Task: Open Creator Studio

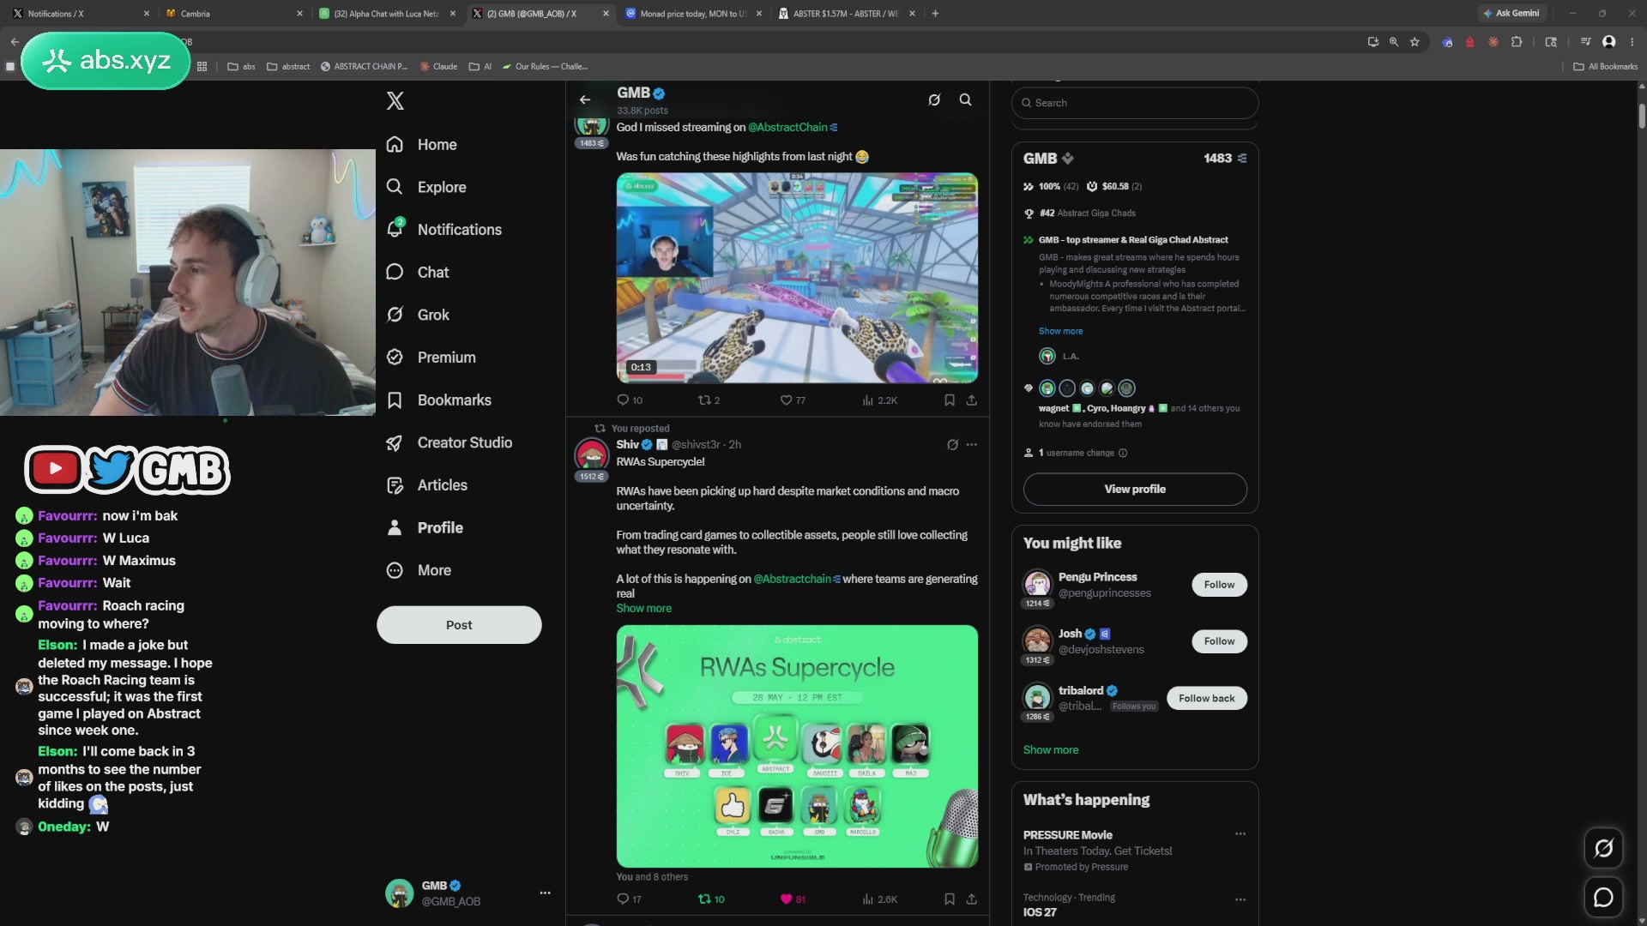Action: [449, 442]
